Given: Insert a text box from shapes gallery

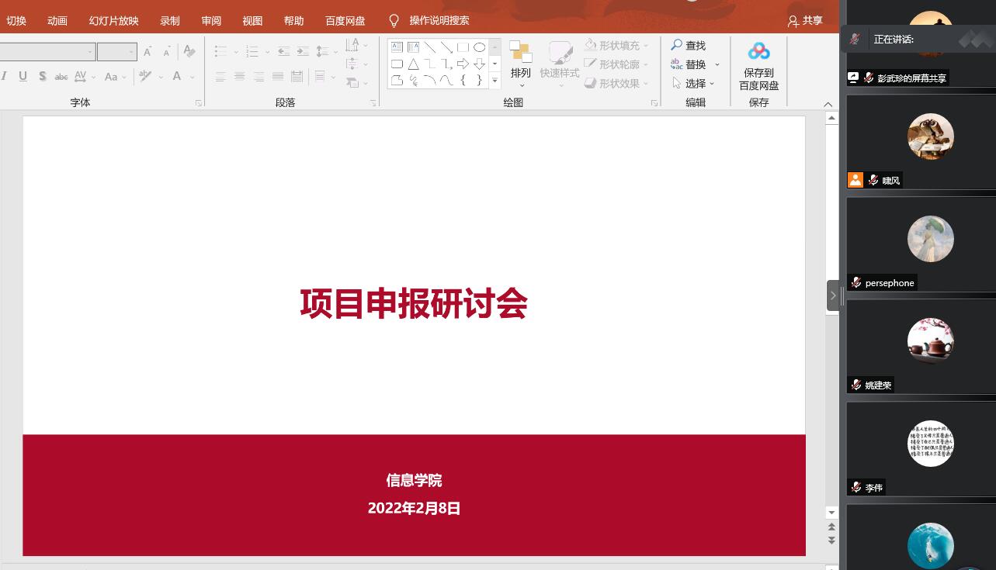Looking at the screenshot, I should tap(397, 47).
